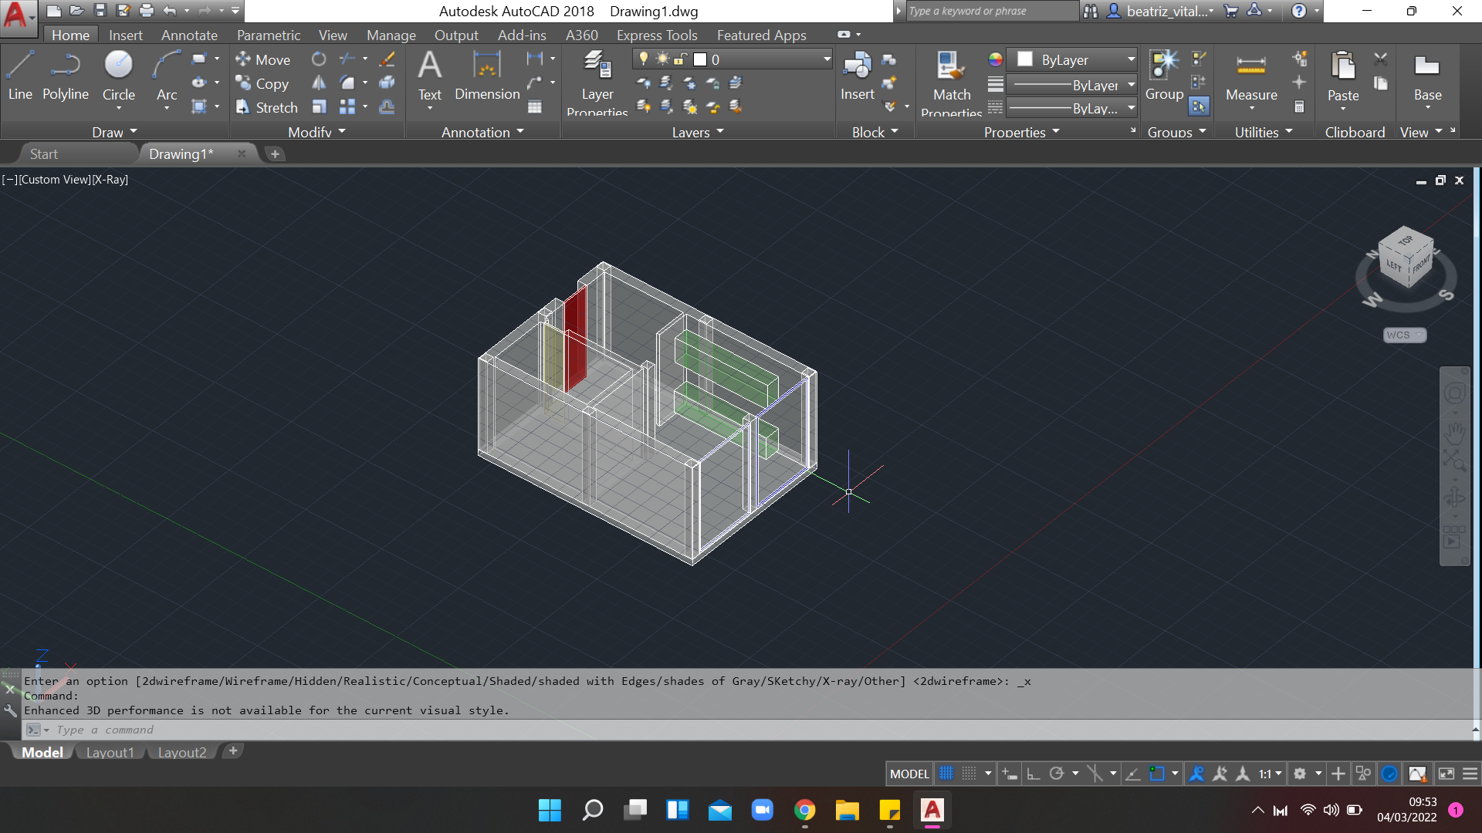Viewport: 1482px width, 833px height.
Task: Click the MODEL space button
Action: click(909, 774)
